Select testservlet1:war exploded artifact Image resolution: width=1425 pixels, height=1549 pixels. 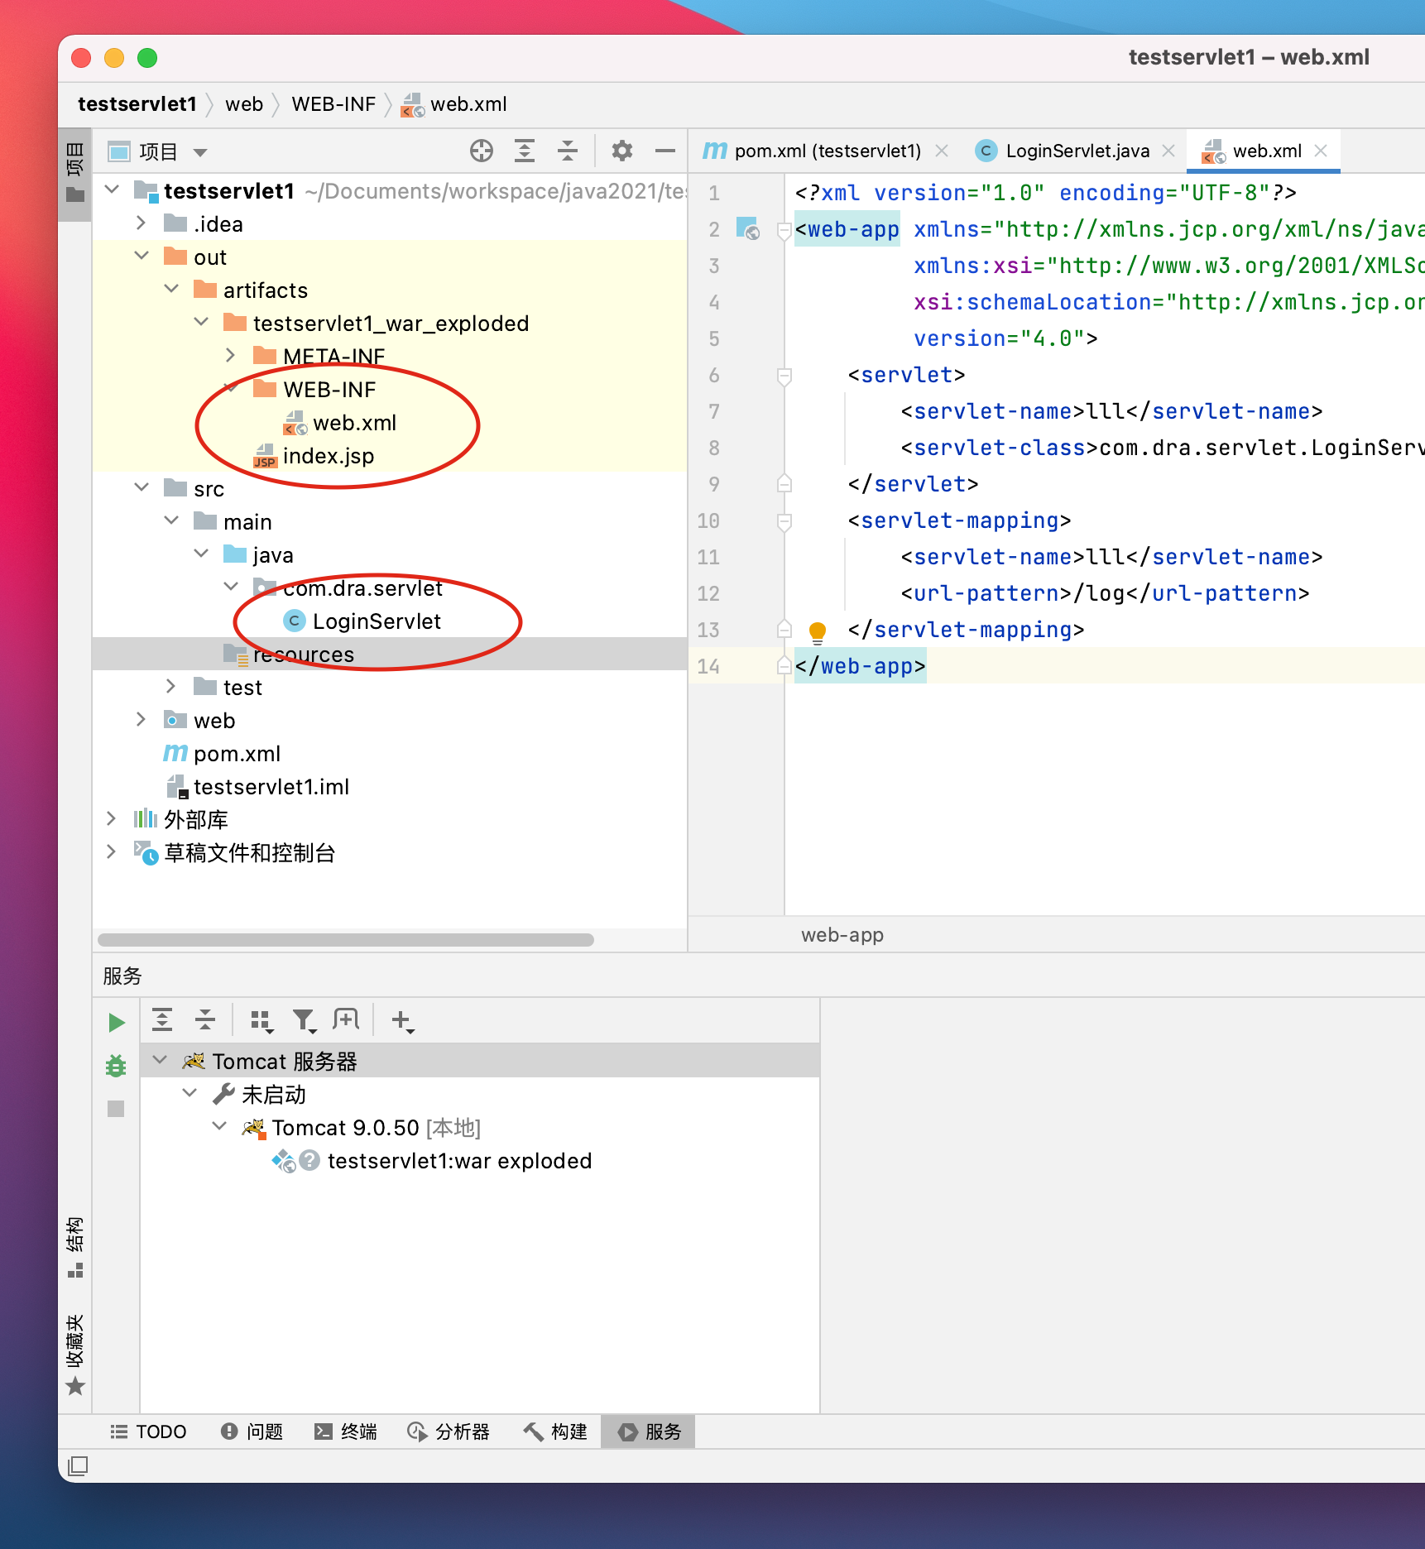[459, 1161]
